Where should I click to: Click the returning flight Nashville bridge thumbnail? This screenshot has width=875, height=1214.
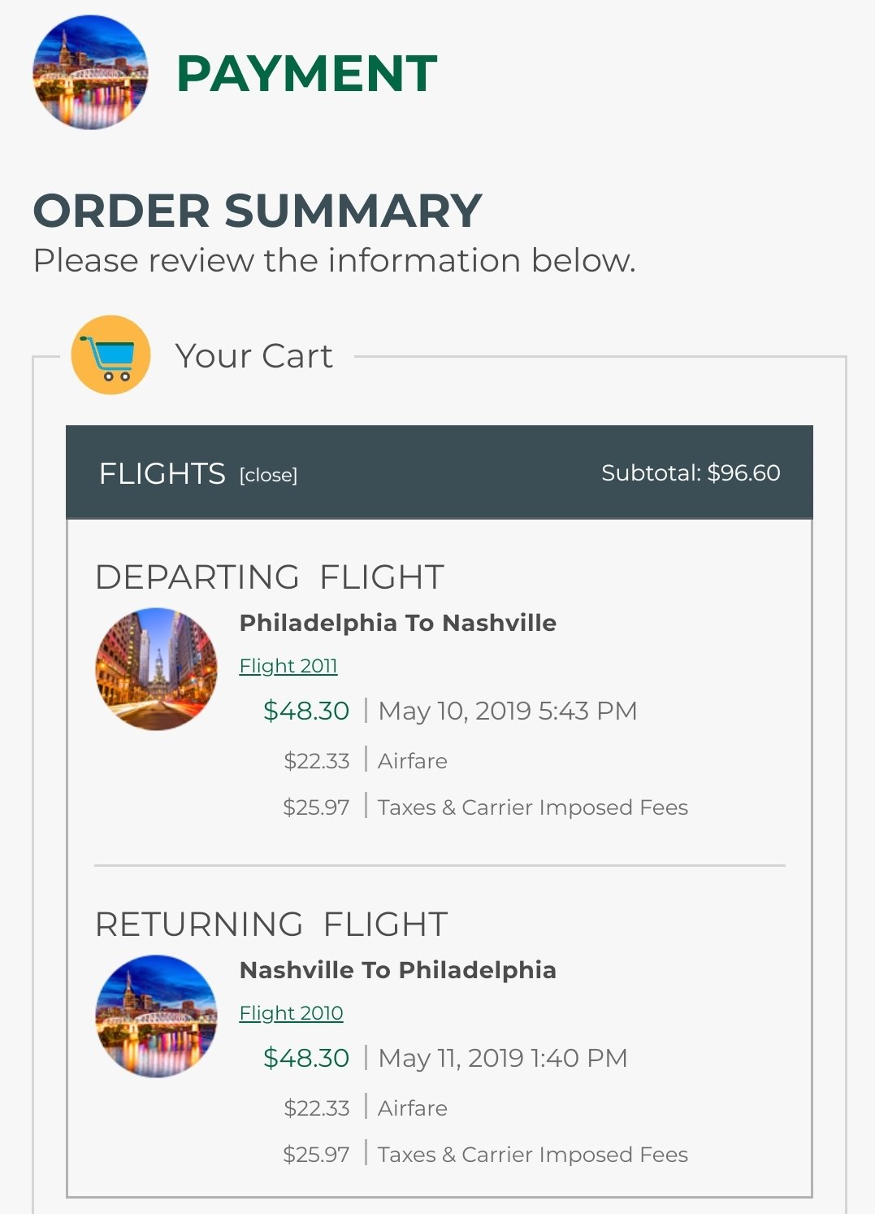pyautogui.click(x=157, y=1016)
